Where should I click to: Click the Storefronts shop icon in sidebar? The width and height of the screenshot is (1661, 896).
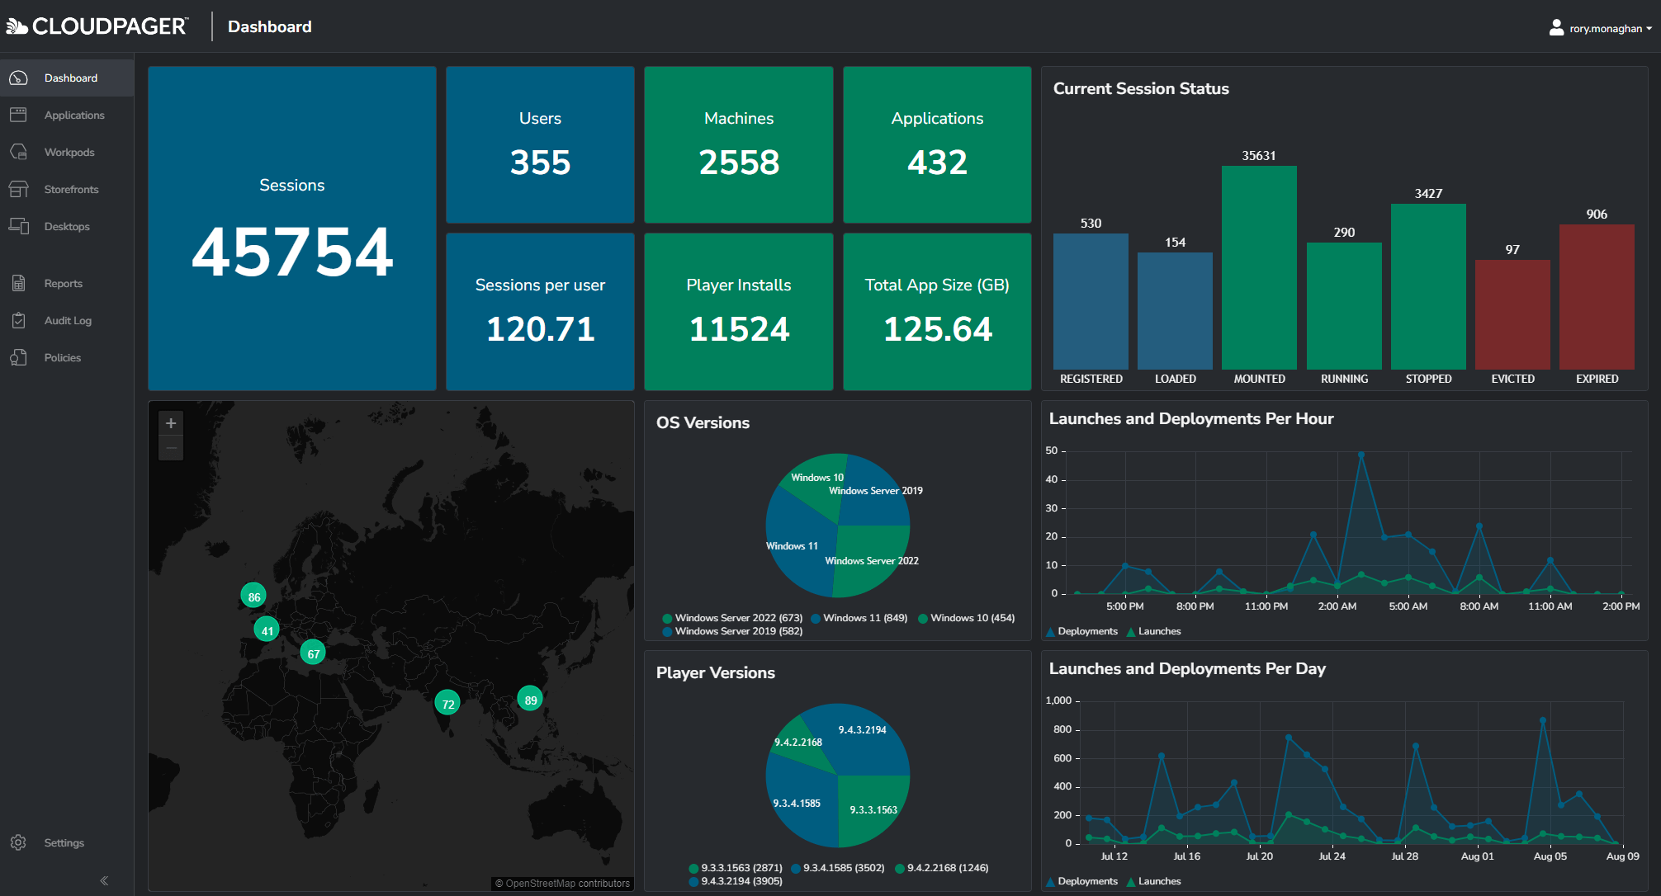pyautogui.click(x=18, y=189)
